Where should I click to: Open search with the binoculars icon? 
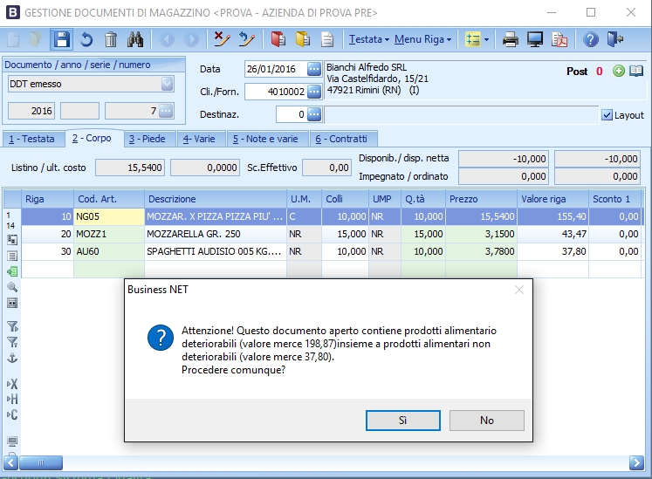coord(135,39)
